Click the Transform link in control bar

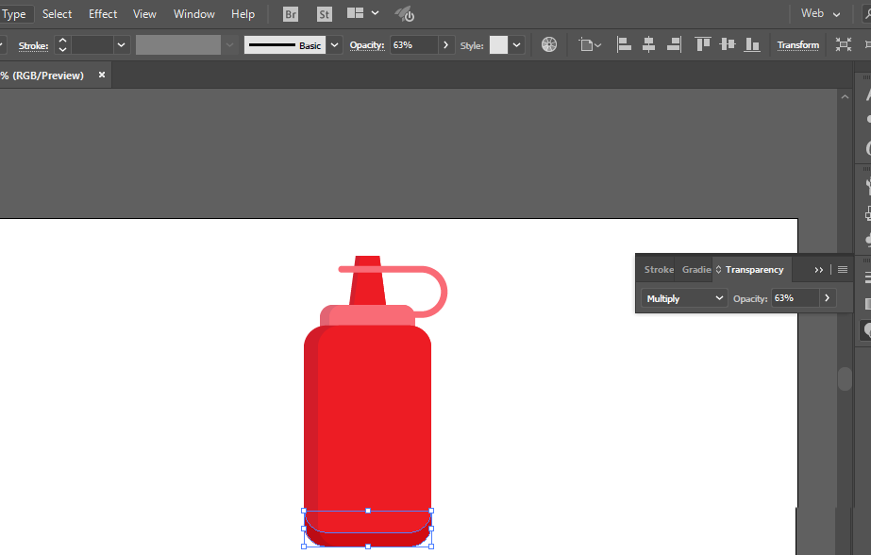[798, 45]
